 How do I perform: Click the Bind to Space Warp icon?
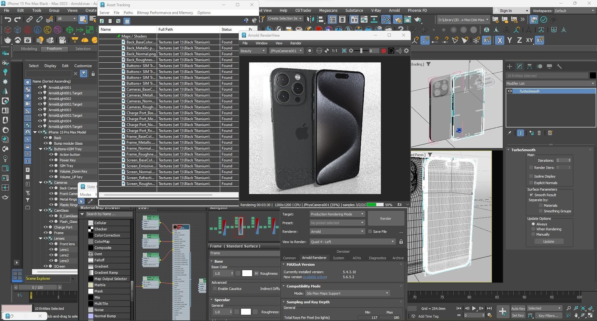[49, 19]
